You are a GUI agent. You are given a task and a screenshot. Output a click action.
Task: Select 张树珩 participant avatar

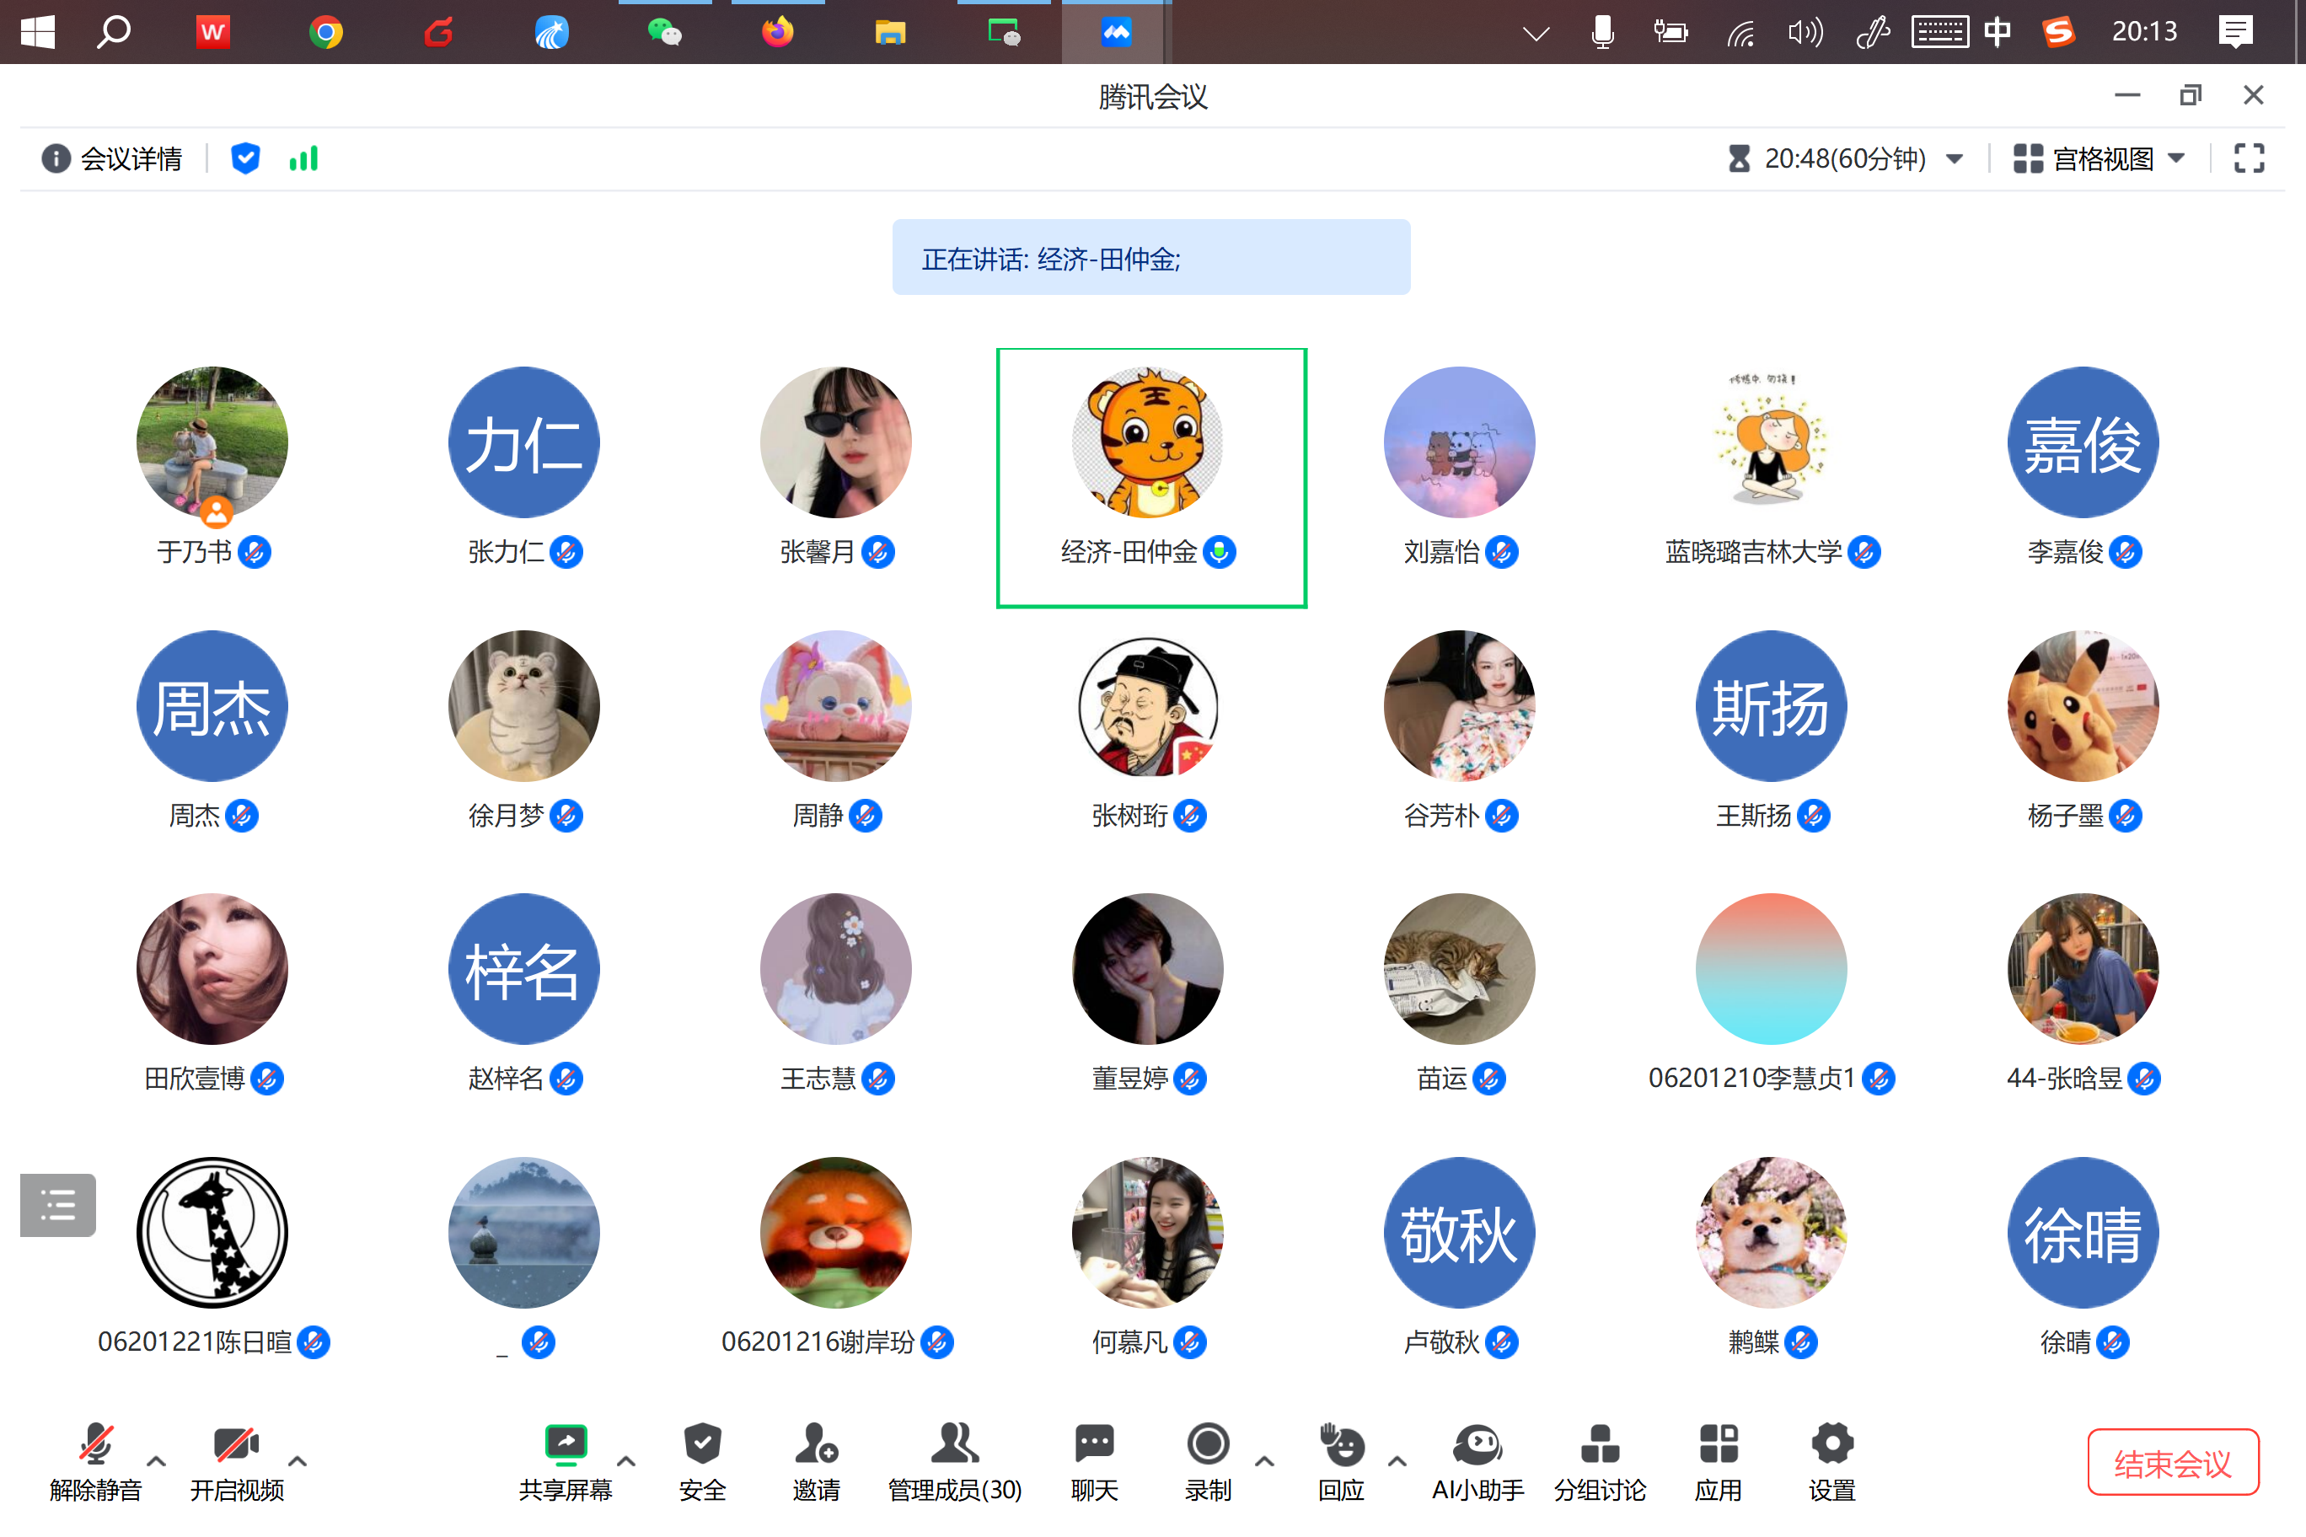1147,706
